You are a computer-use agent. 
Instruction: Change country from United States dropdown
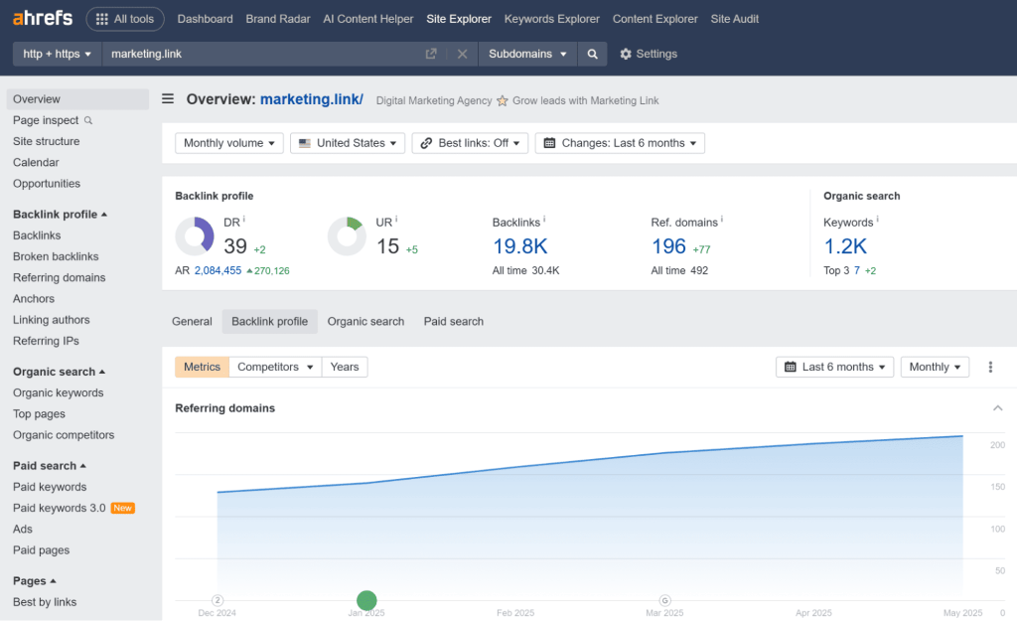[x=348, y=143]
